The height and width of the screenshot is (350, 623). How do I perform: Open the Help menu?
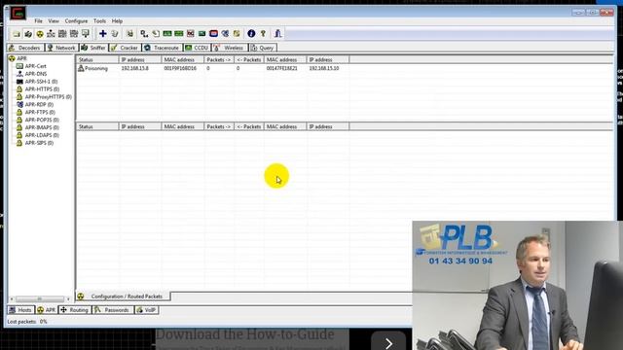(x=117, y=21)
